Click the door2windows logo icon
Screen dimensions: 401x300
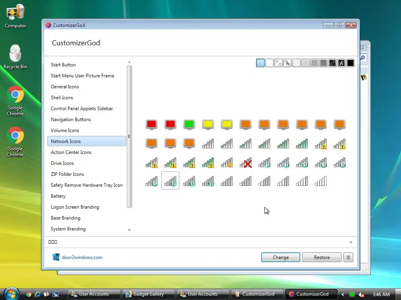pos(56,257)
